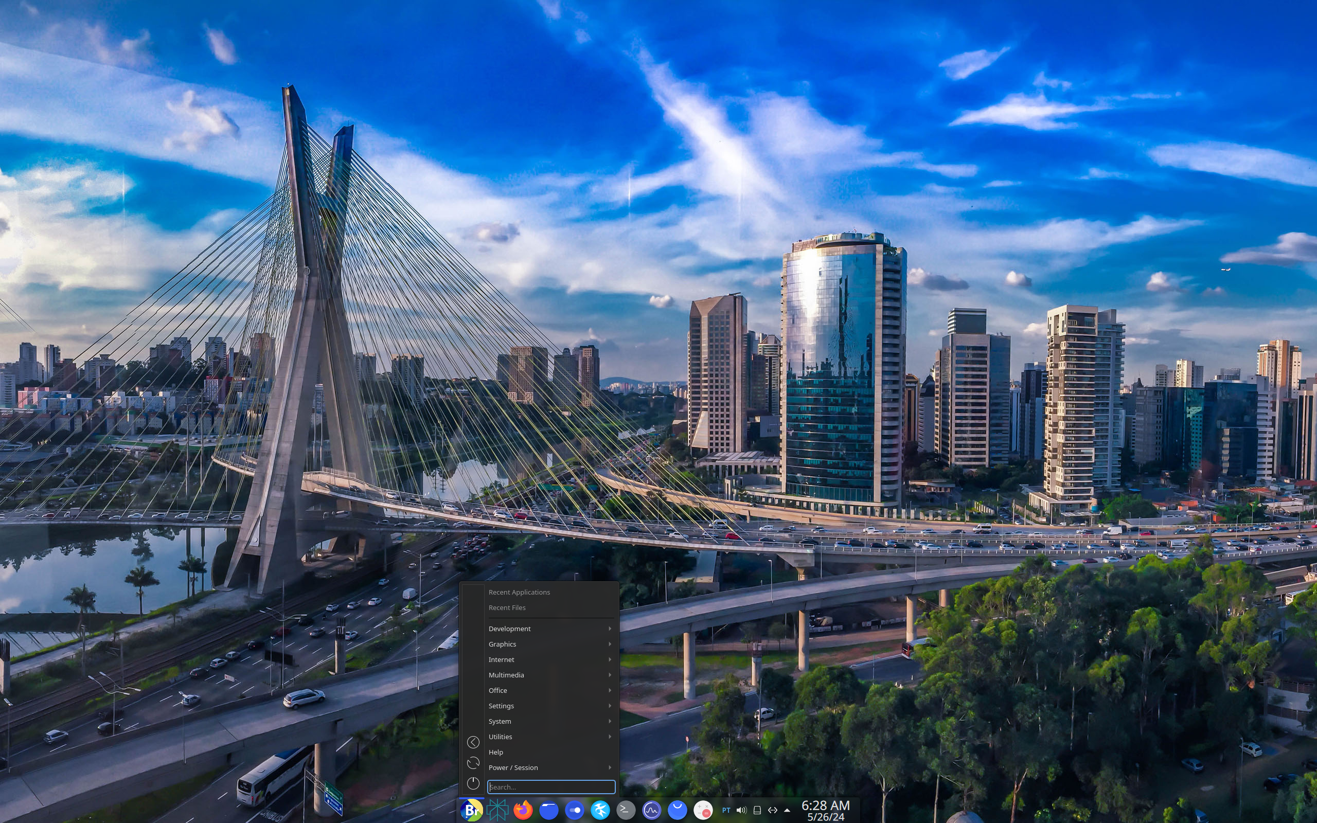
Task: Click the Br application launcher icon
Action: click(471, 811)
